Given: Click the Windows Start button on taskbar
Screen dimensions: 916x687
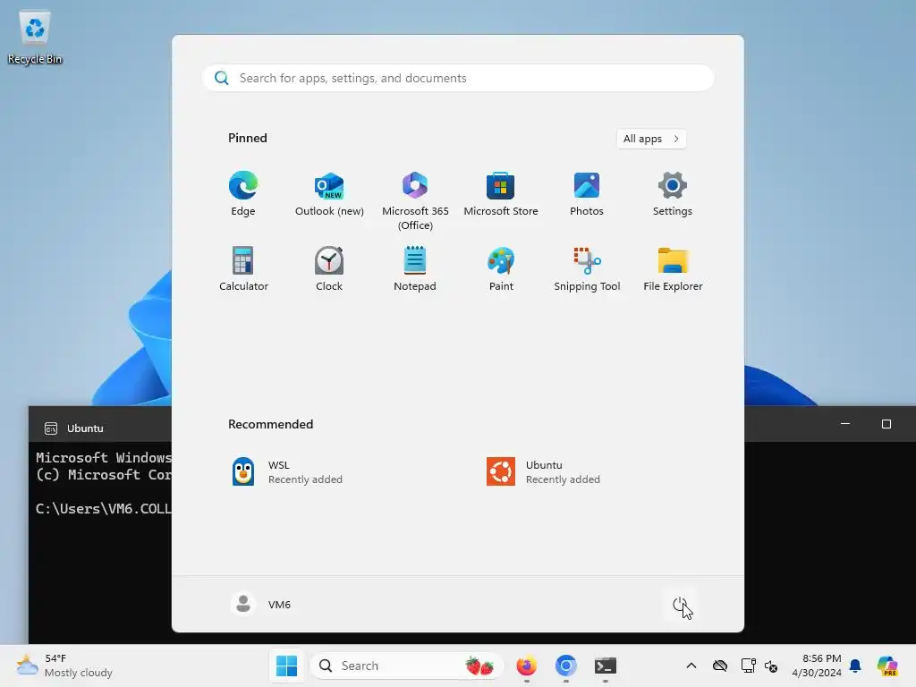Looking at the screenshot, I should coord(286,666).
